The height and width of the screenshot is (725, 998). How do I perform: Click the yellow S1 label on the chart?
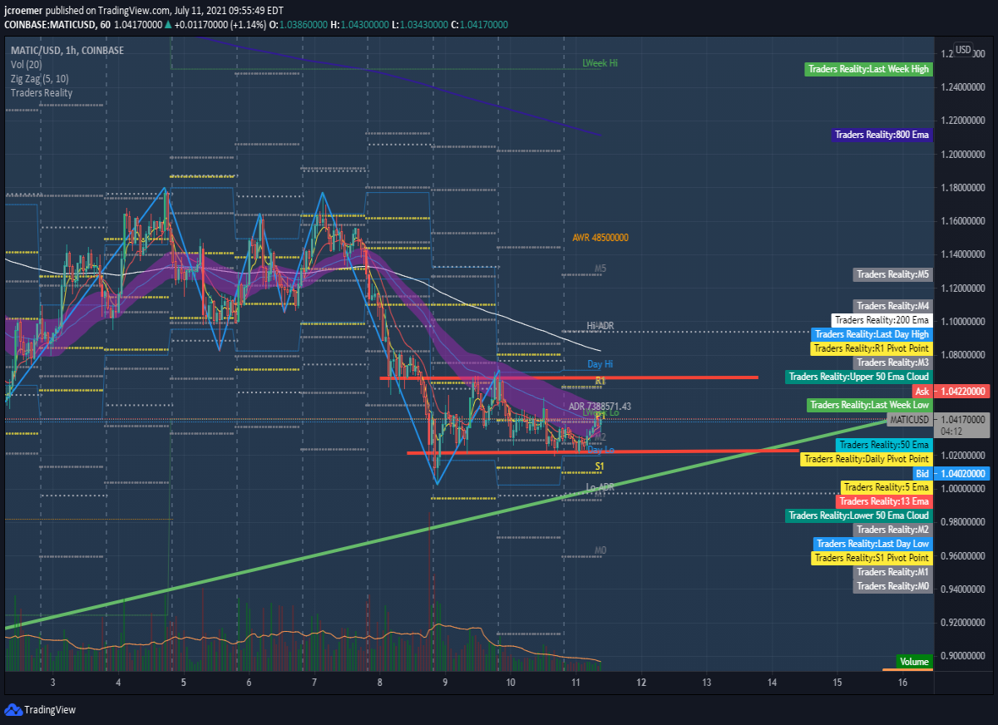(599, 467)
